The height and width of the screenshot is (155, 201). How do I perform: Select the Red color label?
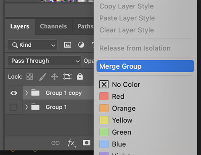(x=112, y=96)
